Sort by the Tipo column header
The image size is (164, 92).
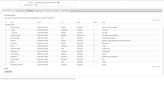62,22
